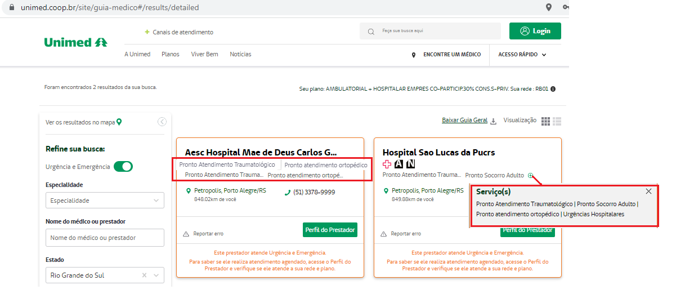Click the 'Faça sua busca aqui' search field
This screenshot has width=676, height=294.
coord(430,31)
